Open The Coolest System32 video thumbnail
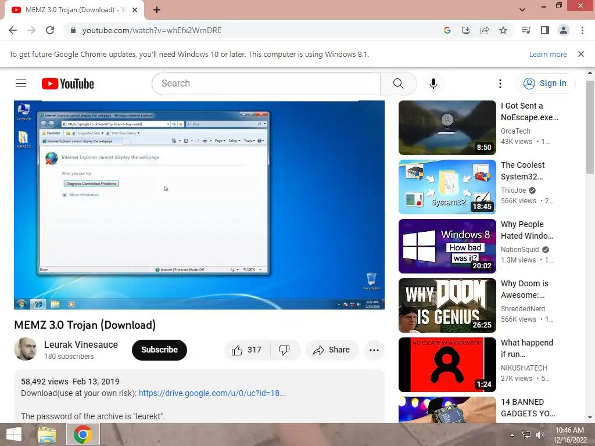Viewport: 595px width, 446px height. (x=447, y=187)
